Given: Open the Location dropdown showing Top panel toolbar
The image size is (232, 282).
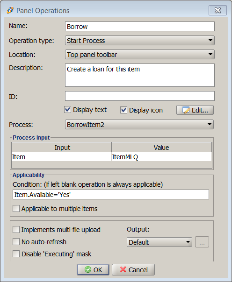Looking at the screenshot, I should 140,55.
